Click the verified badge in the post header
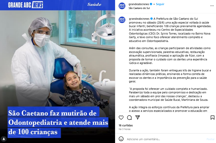Screen dimensions: 216x143 tap(151, 4)
